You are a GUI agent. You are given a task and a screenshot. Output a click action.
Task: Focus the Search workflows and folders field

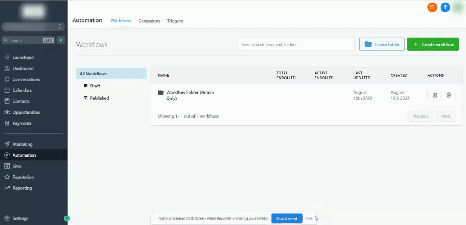296,44
